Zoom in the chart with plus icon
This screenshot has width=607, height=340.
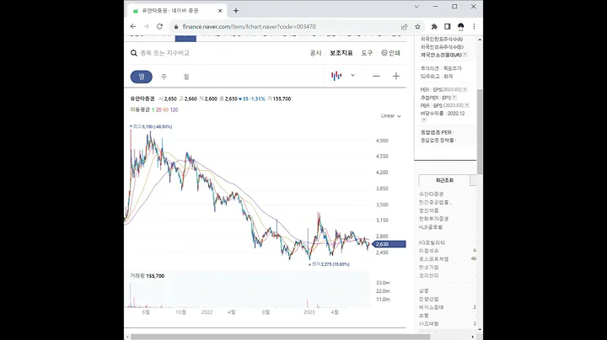pyautogui.click(x=396, y=76)
